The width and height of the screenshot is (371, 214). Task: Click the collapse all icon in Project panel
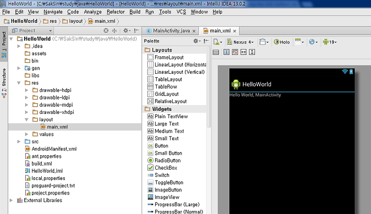[114, 30]
